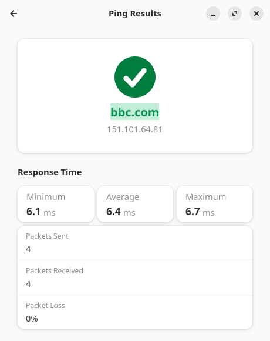The height and width of the screenshot is (341, 270).
Task: Select the Packets Sent row
Action: point(135,243)
